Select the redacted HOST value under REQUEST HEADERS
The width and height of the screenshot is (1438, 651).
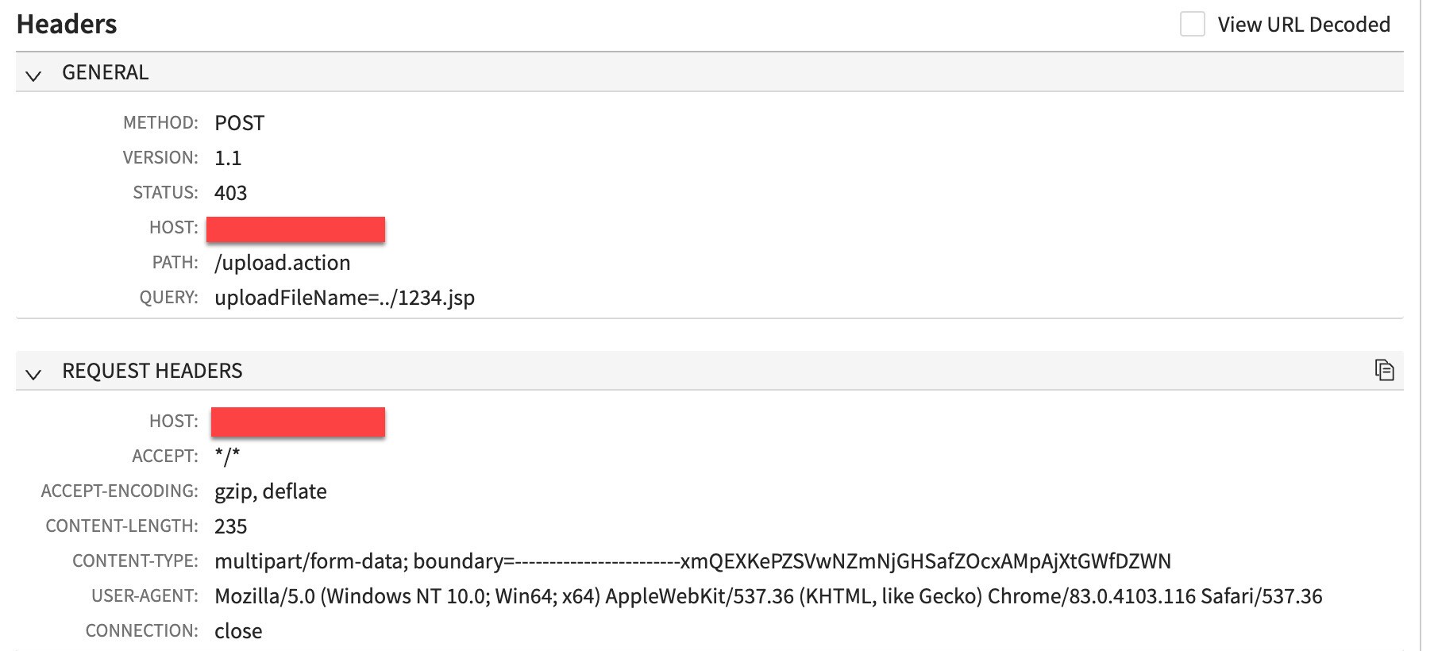(297, 422)
